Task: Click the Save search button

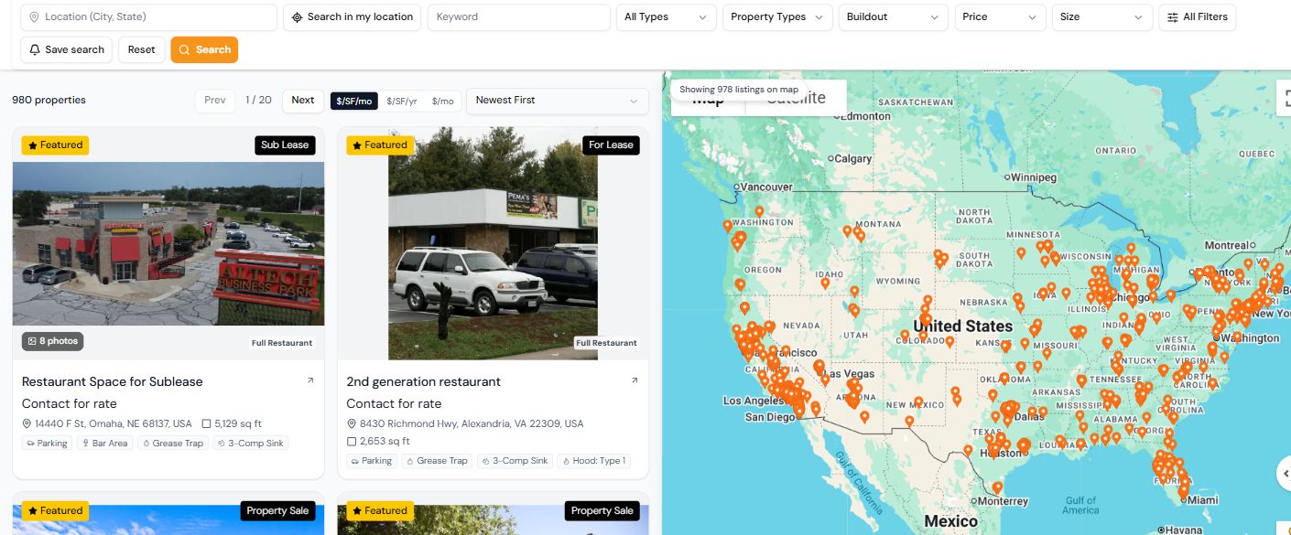Action: 66,49
